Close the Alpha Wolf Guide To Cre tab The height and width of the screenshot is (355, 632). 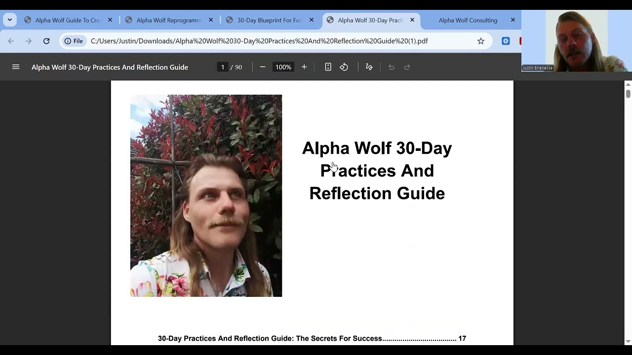point(110,20)
